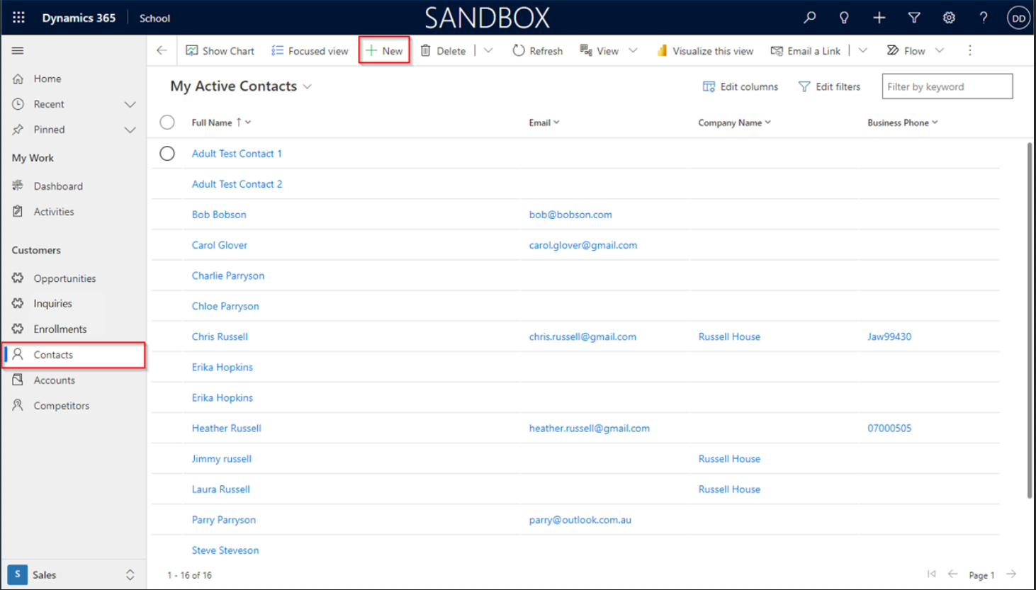Click the New button in command bar
Image resolution: width=1036 pixels, height=590 pixels.
click(x=384, y=50)
